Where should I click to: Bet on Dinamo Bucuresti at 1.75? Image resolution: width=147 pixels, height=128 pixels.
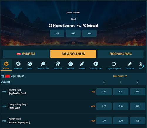pos(57,33)
